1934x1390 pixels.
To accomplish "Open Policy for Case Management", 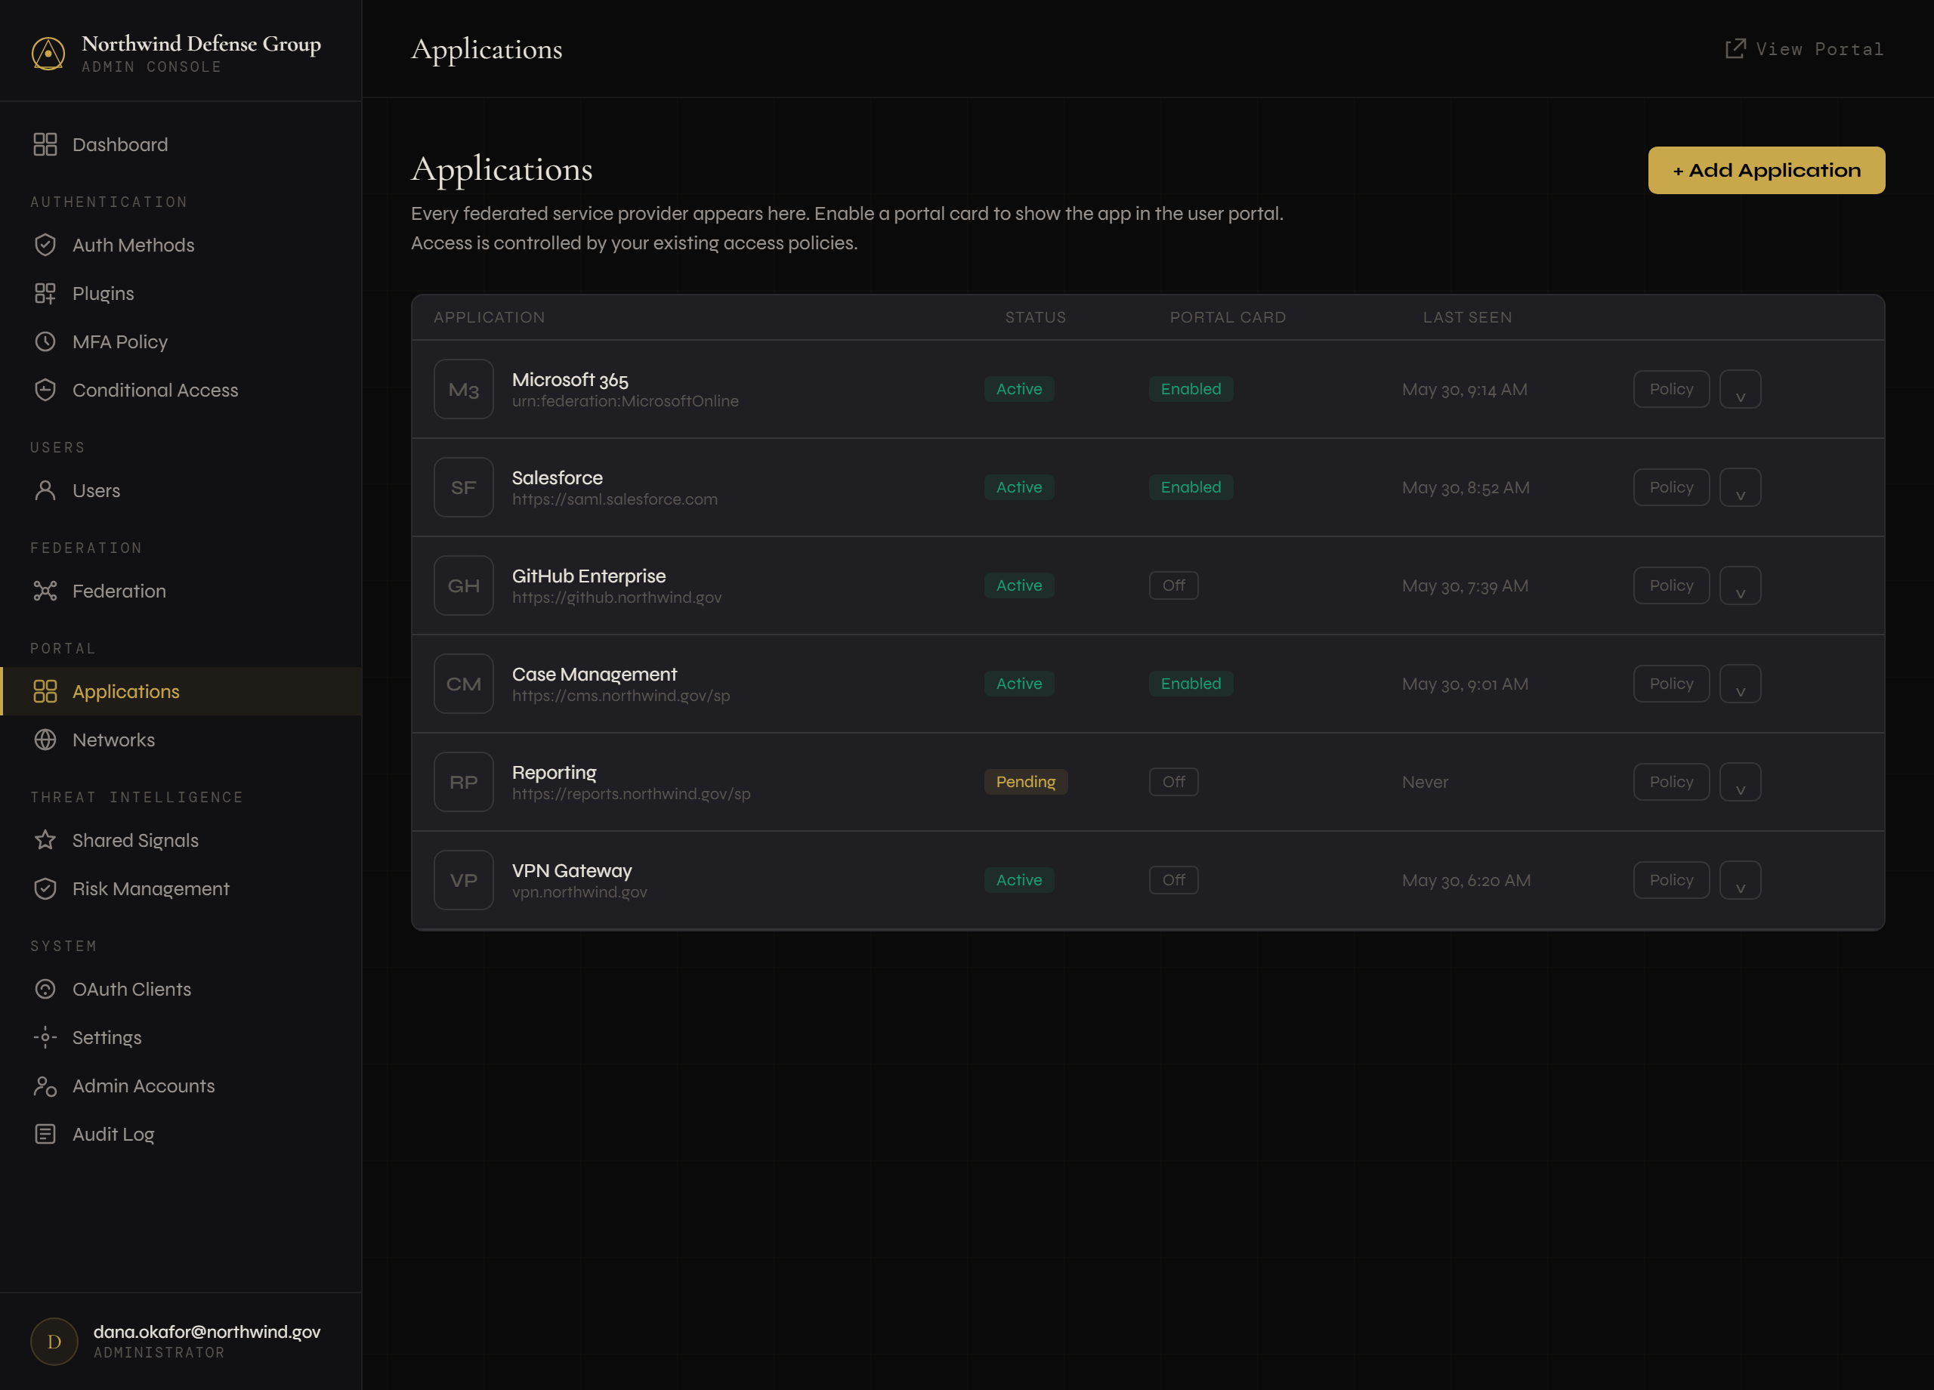I will click(x=1671, y=684).
